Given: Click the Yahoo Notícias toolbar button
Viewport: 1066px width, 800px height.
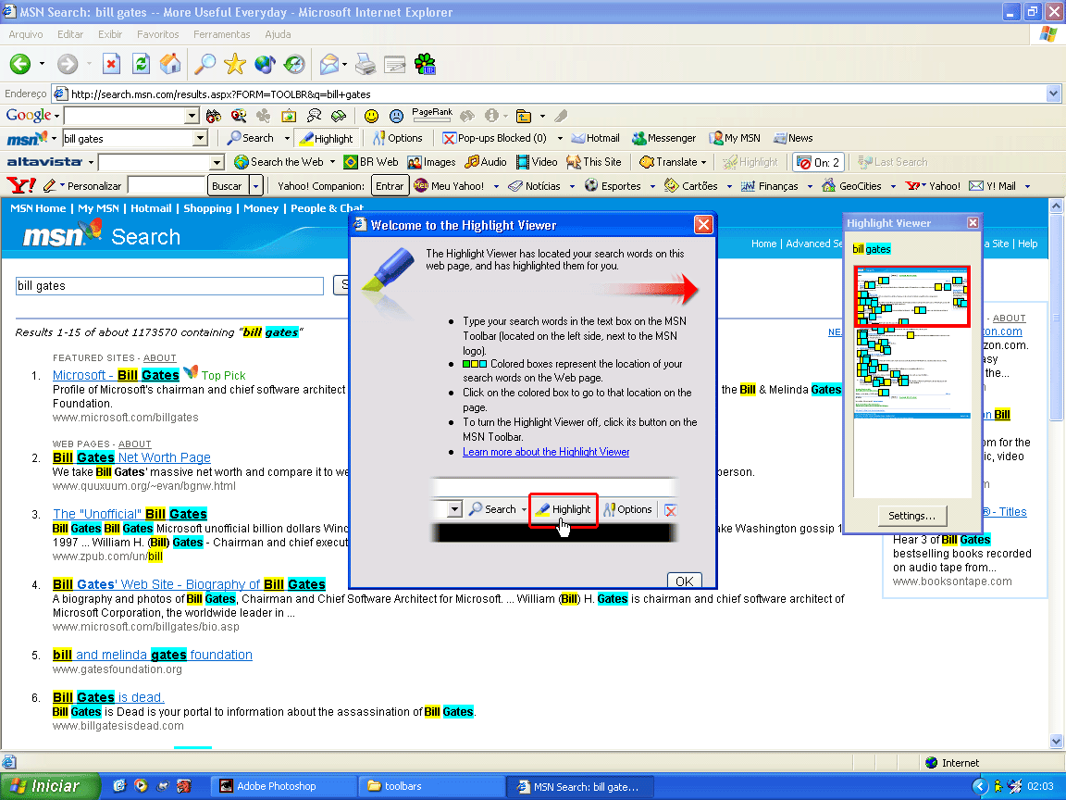Looking at the screenshot, I should (x=535, y=186).
